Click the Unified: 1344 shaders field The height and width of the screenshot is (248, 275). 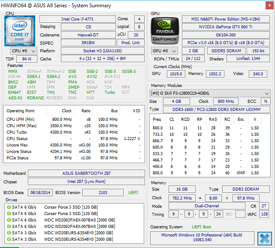tap(248, 59)
